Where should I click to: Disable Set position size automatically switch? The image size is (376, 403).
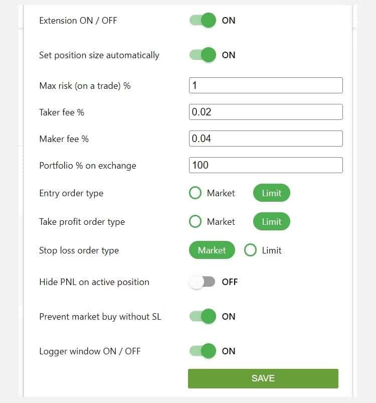[x=203, y=55]
